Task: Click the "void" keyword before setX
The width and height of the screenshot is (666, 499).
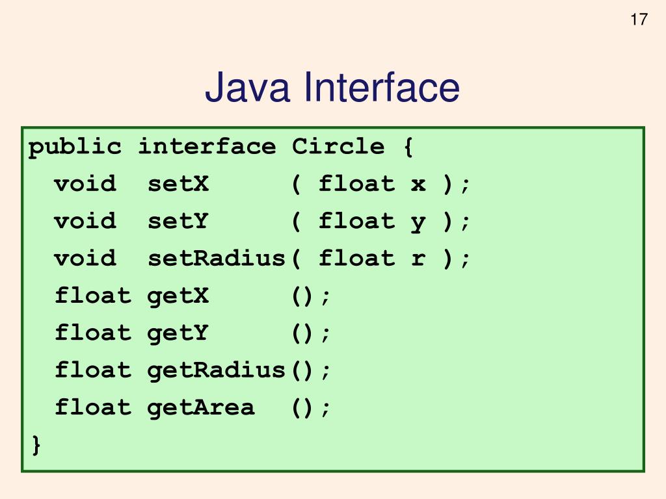Action: click(85, 185)
